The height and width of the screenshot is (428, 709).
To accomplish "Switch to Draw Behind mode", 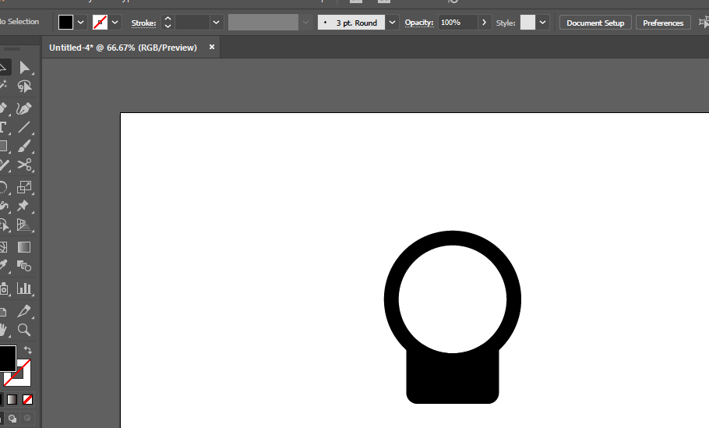I will 12,419.
